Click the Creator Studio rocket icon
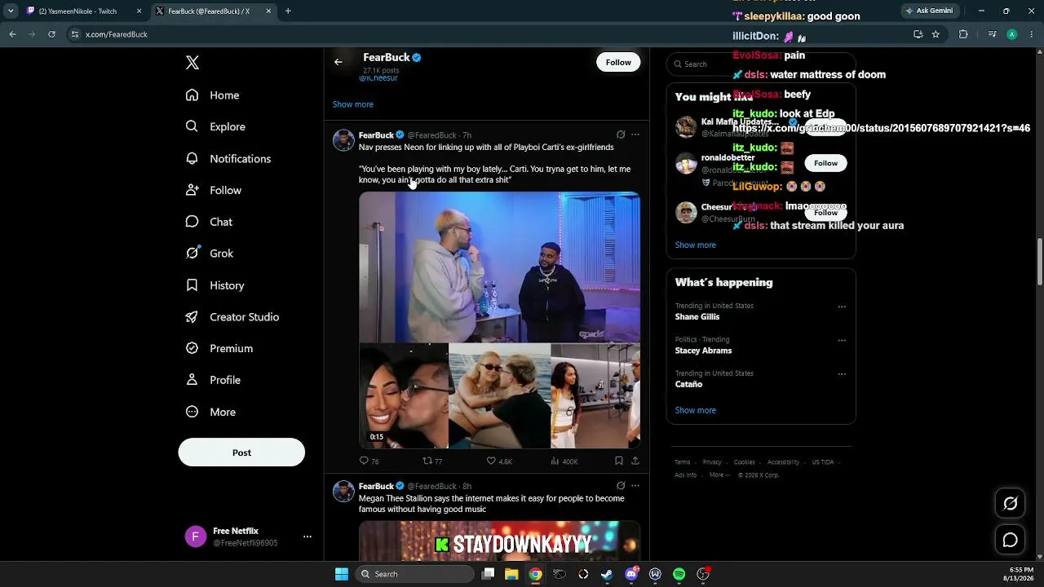 pos(192,317)
